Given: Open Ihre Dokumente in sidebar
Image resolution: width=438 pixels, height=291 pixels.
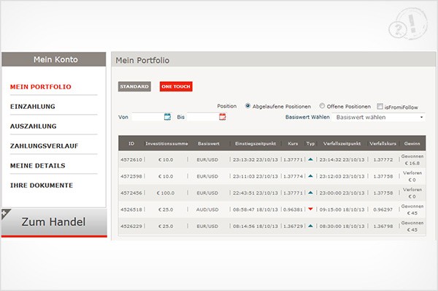Looking at the screenshot, I should click(42, 185).
